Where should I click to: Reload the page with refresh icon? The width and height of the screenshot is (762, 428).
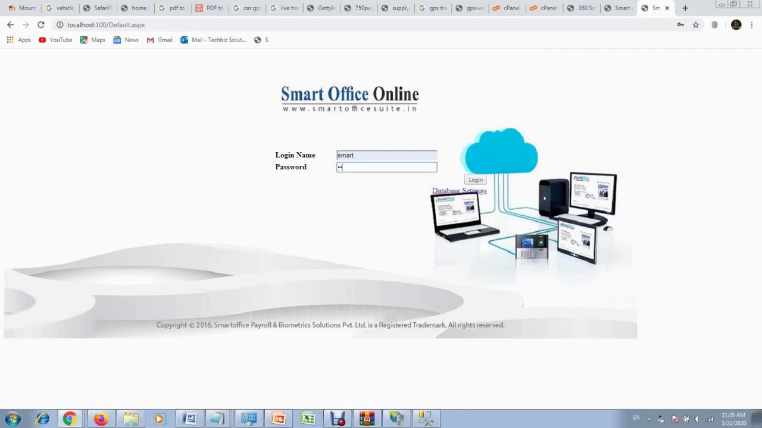pos(40,24)
